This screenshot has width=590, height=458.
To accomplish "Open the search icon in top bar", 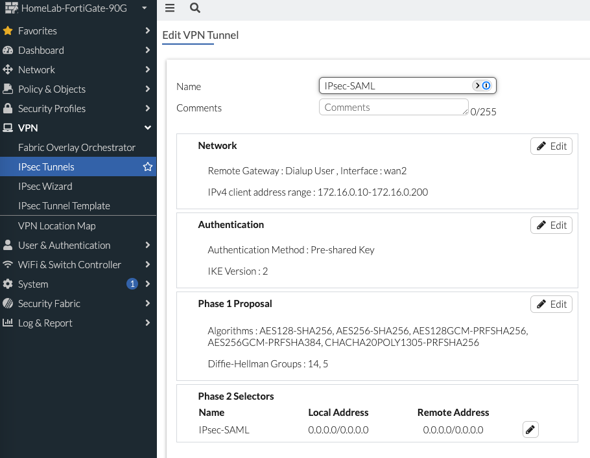I will [195, 9].
